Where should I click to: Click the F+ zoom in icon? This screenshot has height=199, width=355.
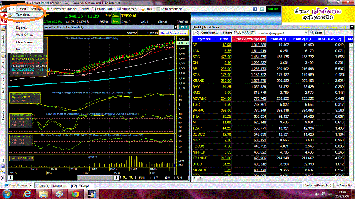(125, 178)
